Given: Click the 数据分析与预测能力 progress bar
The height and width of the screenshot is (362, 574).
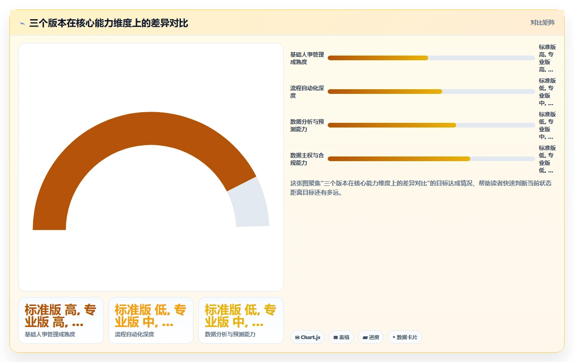Looking at the screenshot, I should (x=431, y=125).
